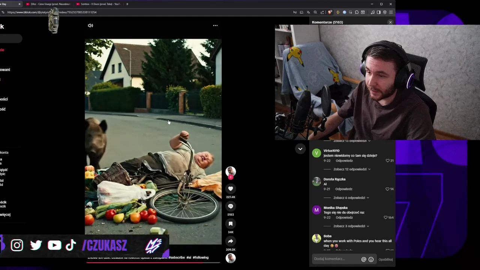This screenshot has height=270, width=480.
Task: Like Monika Słupska's comment
Action: point(385,217)
